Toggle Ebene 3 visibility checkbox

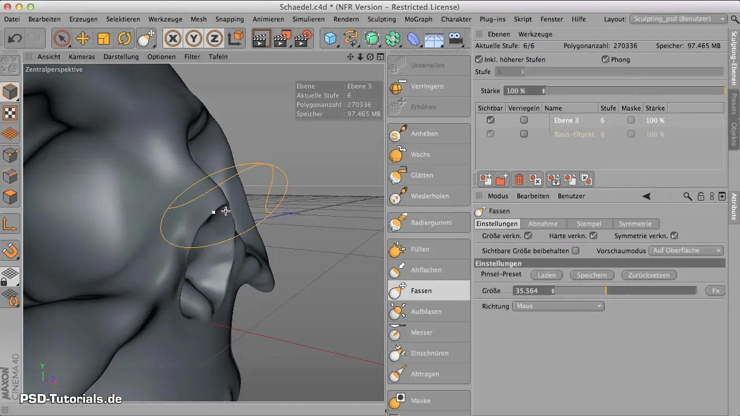point(490,120)
